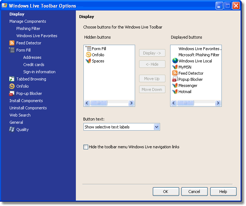246x206 pixels.
Task: Click the Move Up button
Action: 152,79
